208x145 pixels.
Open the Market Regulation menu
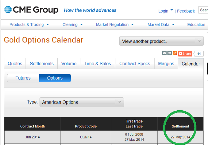(115, 25)
